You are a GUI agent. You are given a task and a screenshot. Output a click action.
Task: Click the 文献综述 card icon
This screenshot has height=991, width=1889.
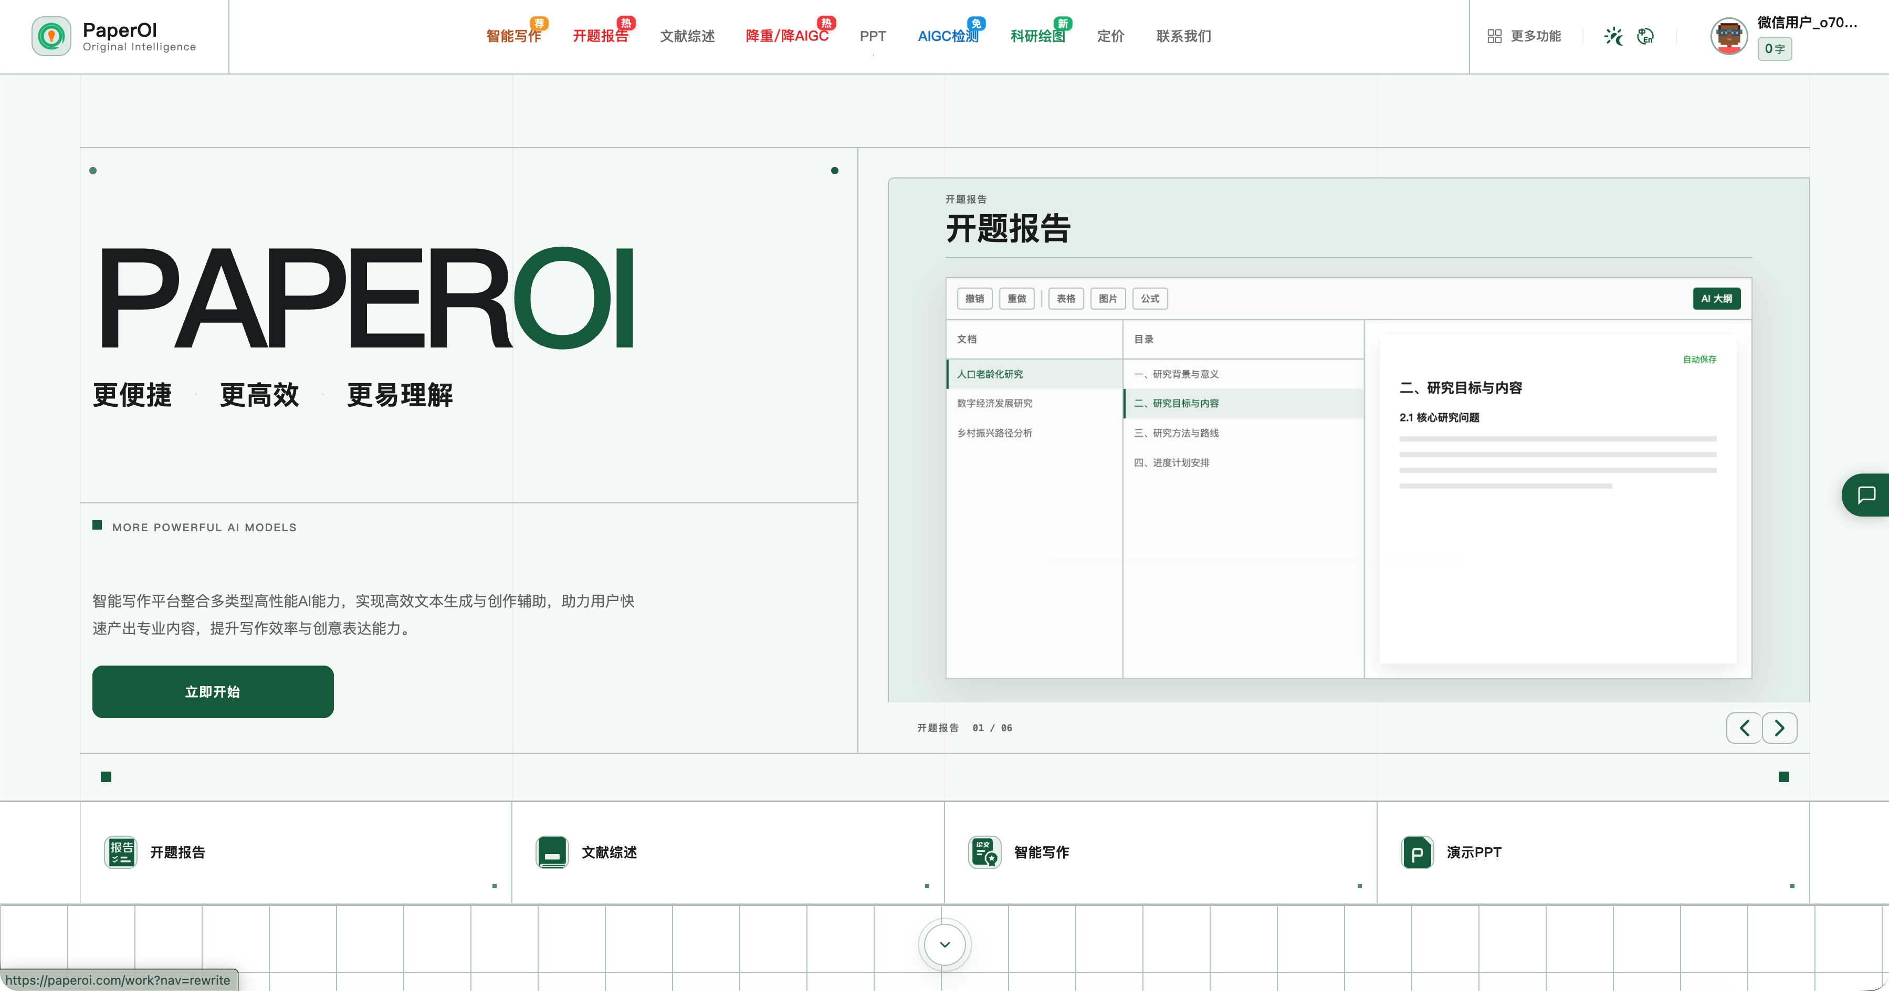552,852
